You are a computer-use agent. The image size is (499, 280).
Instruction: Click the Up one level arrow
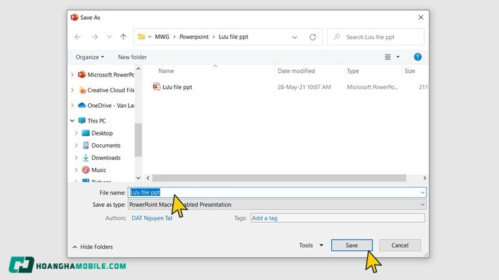[x=124, y=37]
